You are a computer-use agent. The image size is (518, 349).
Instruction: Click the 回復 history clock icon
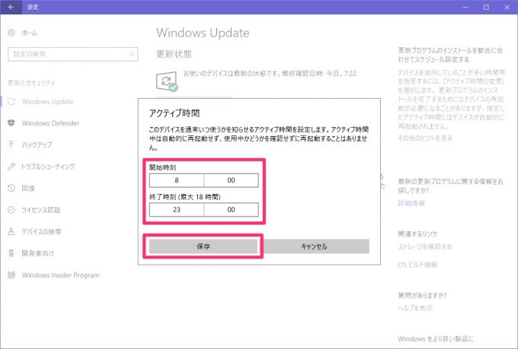(x=11, y=188)
